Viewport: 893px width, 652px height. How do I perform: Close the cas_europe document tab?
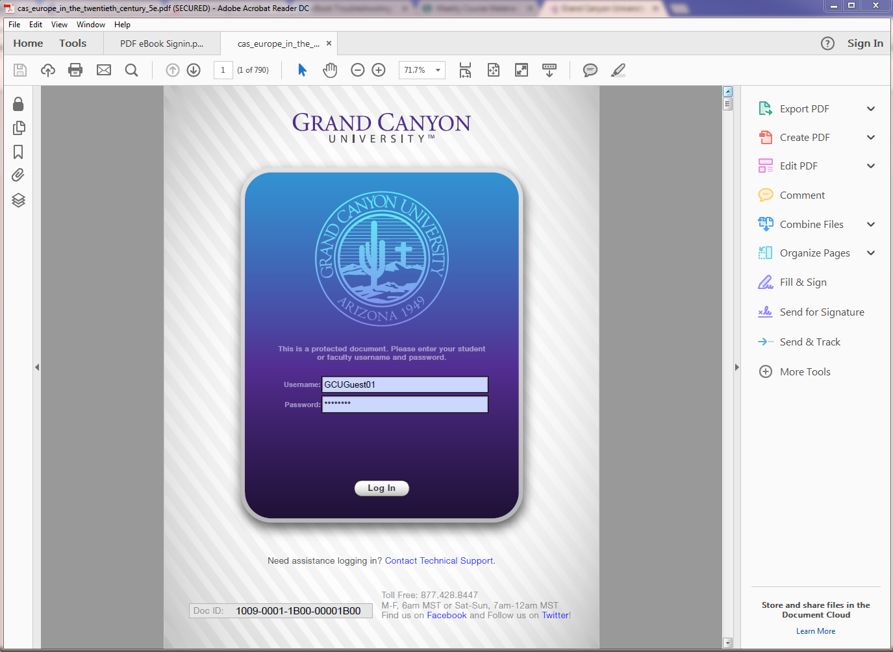click(x=329, y=44)
